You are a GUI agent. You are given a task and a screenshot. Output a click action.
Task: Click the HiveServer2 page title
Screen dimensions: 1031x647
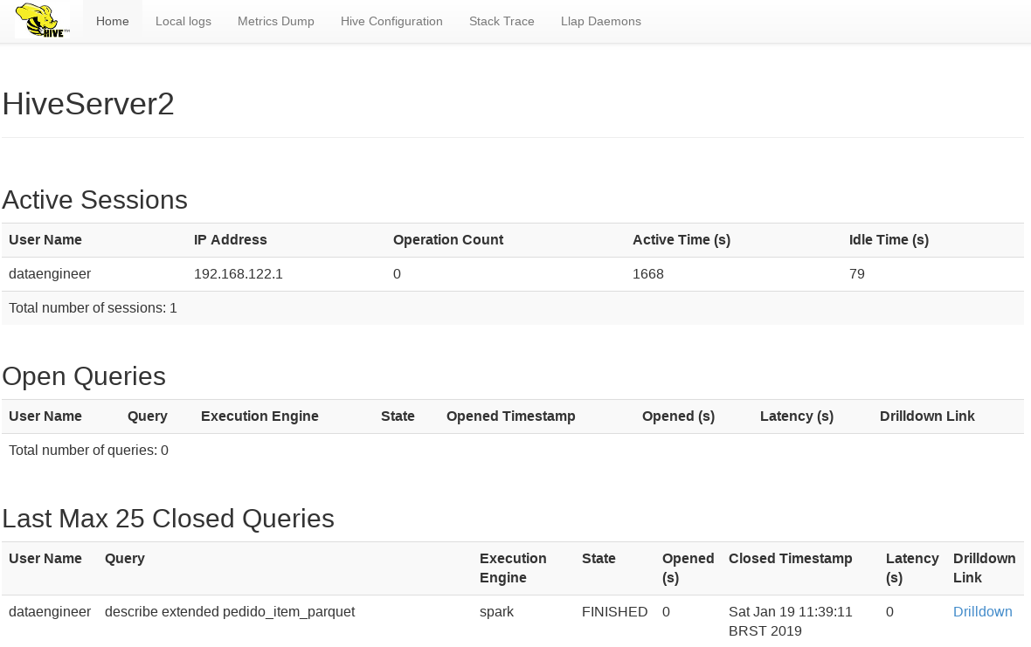pos(88,104)
